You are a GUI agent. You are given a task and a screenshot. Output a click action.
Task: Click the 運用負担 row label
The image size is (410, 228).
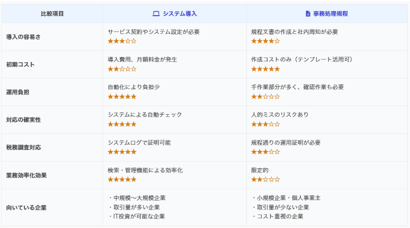click(x=17, y=92)
